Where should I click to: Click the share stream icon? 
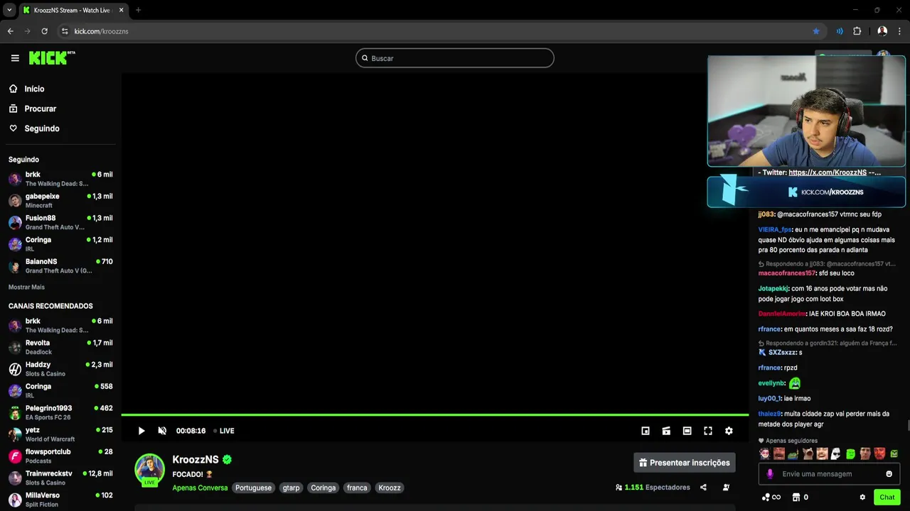(x=703, y=488)
